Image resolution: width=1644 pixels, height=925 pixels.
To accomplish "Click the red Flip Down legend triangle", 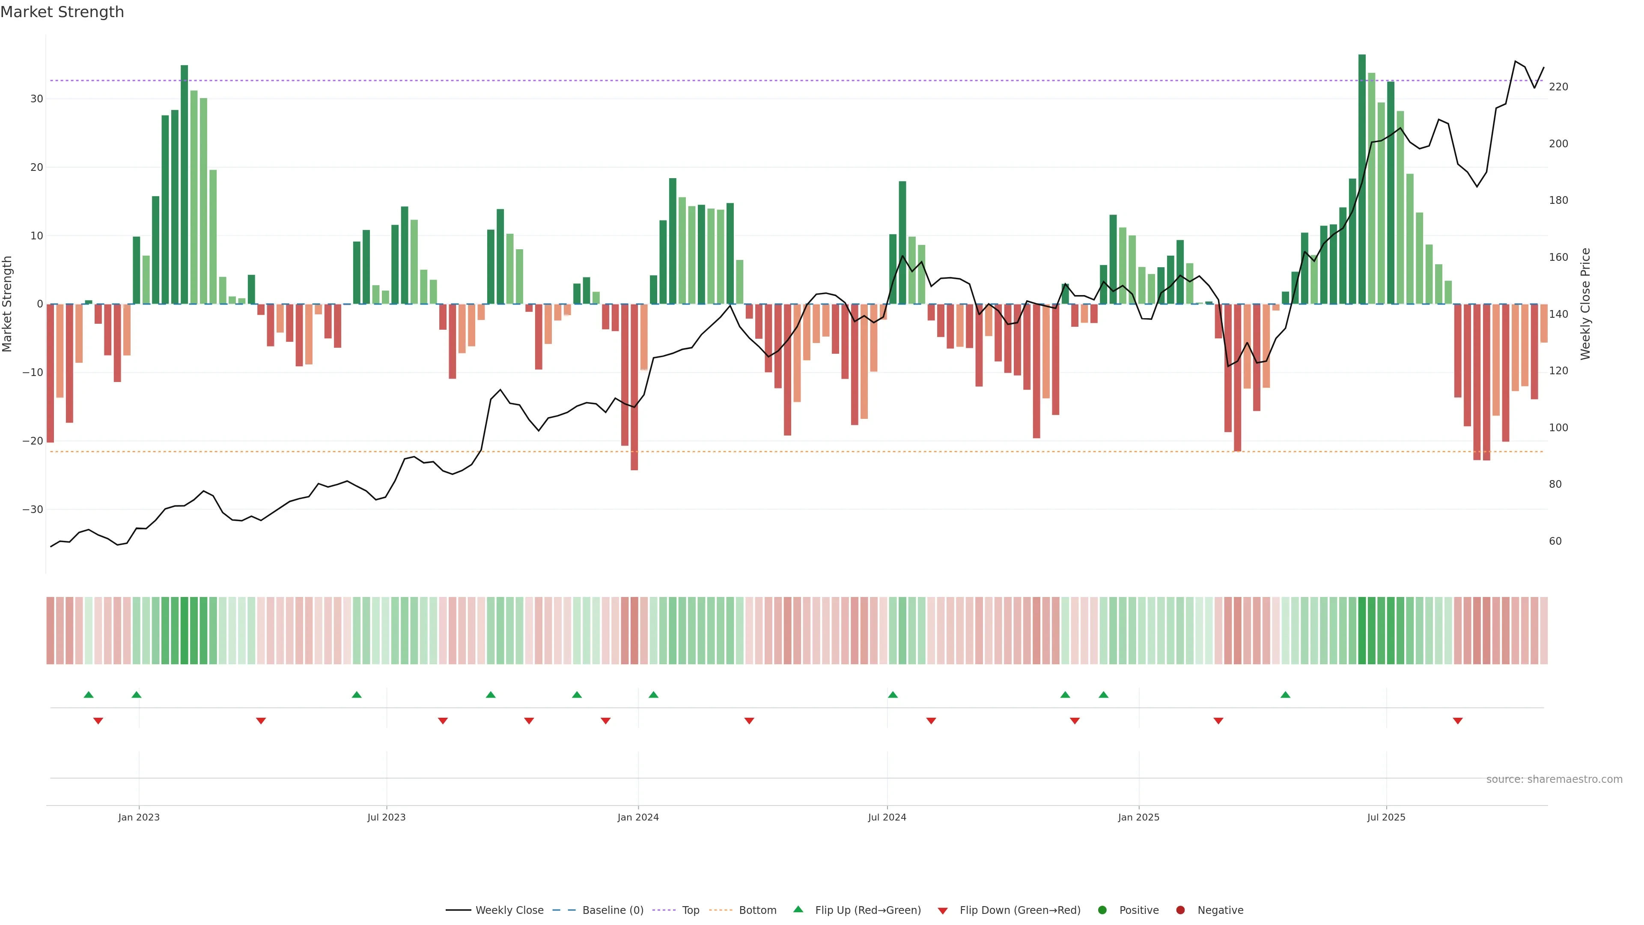I will [x=943, y=911].
